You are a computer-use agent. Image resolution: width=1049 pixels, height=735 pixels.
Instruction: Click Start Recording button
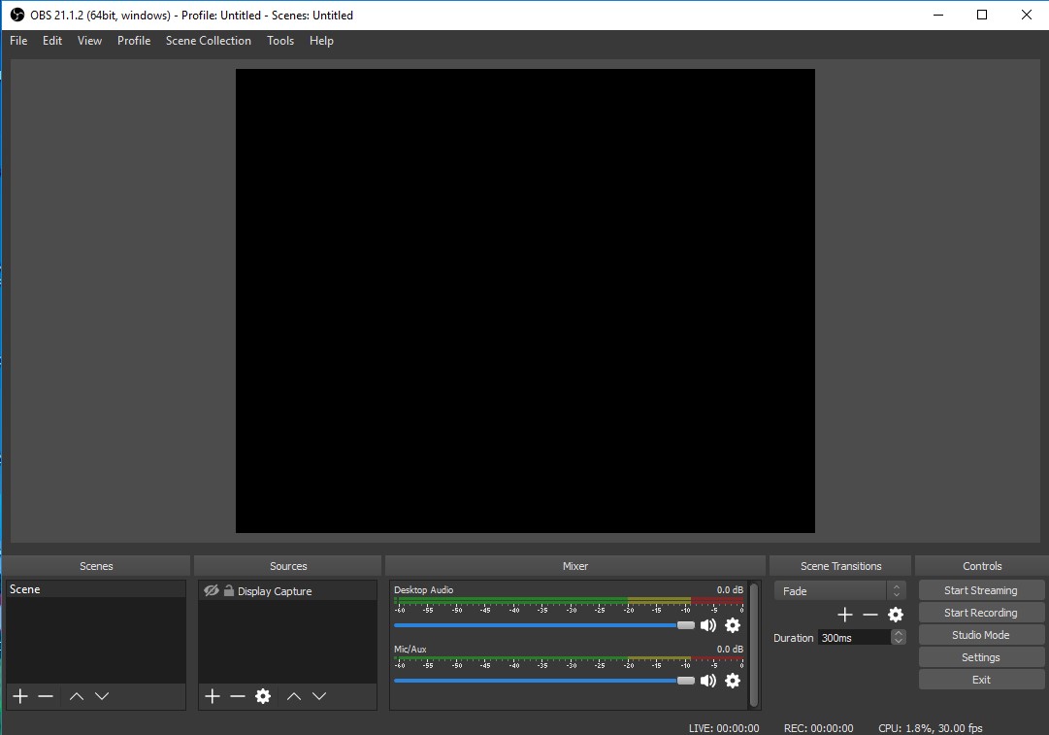980,613
